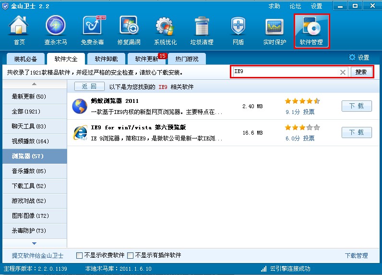
Task: Switch to 装机必备 tab
Action: tap(25, 59)
